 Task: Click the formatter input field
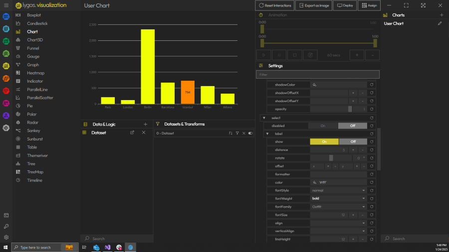coord(338,174)
